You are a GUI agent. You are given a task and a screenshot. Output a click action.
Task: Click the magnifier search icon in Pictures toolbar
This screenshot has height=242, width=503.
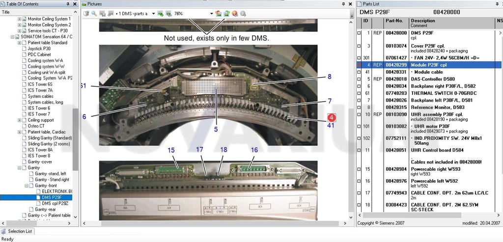point(94,13)
